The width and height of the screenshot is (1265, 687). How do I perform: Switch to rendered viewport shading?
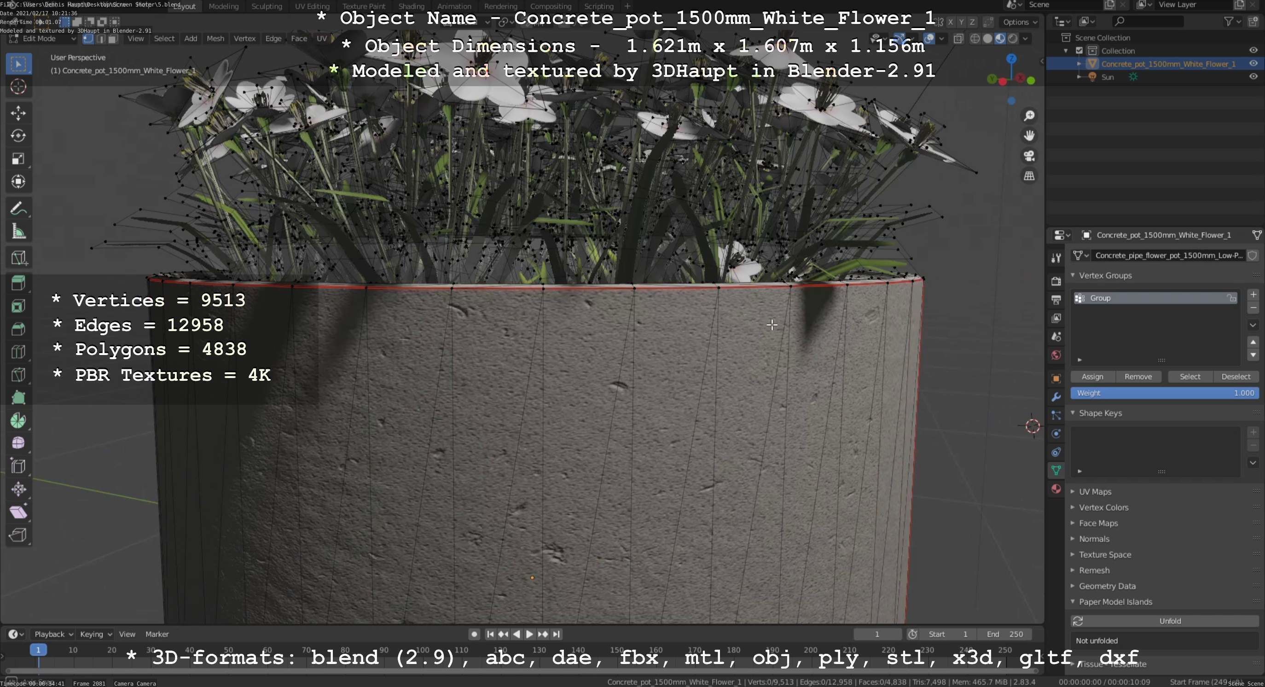[x=1013, y=38]
